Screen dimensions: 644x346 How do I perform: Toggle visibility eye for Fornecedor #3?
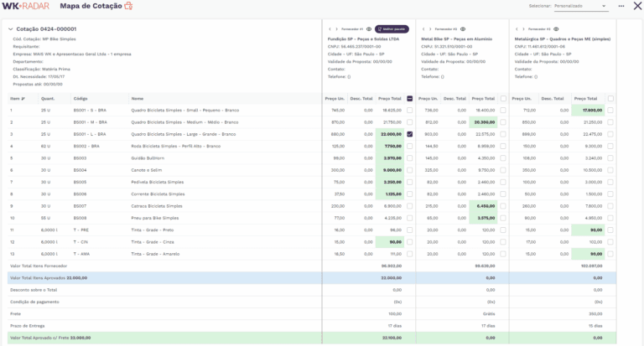coord(556,28)
